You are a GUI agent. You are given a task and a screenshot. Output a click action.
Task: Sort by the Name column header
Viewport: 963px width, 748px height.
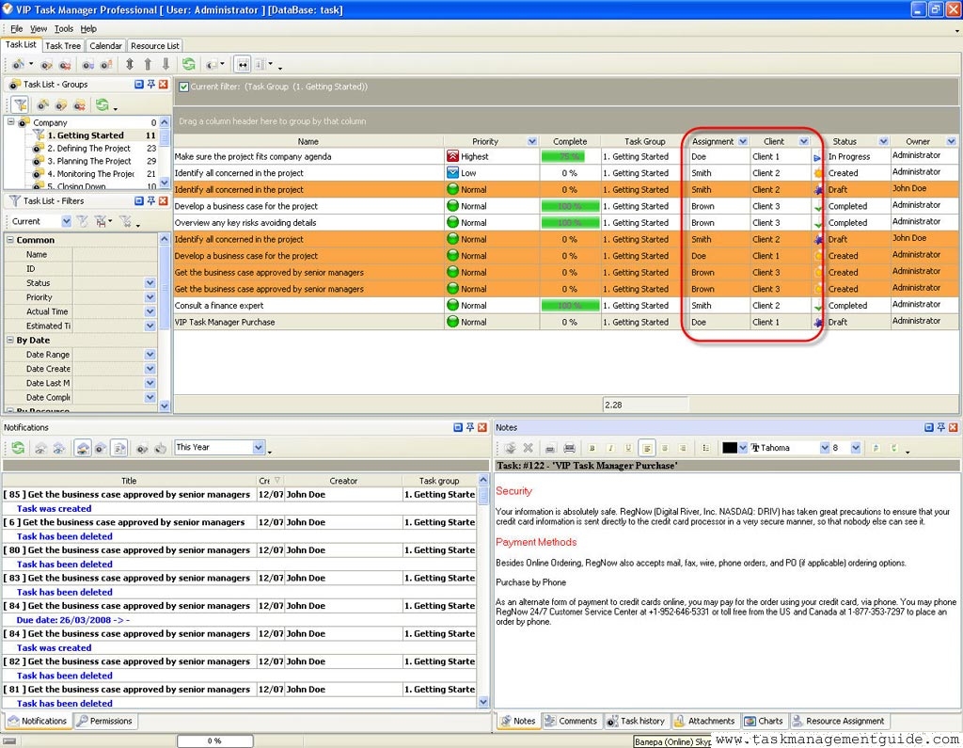tap(308, 141)
